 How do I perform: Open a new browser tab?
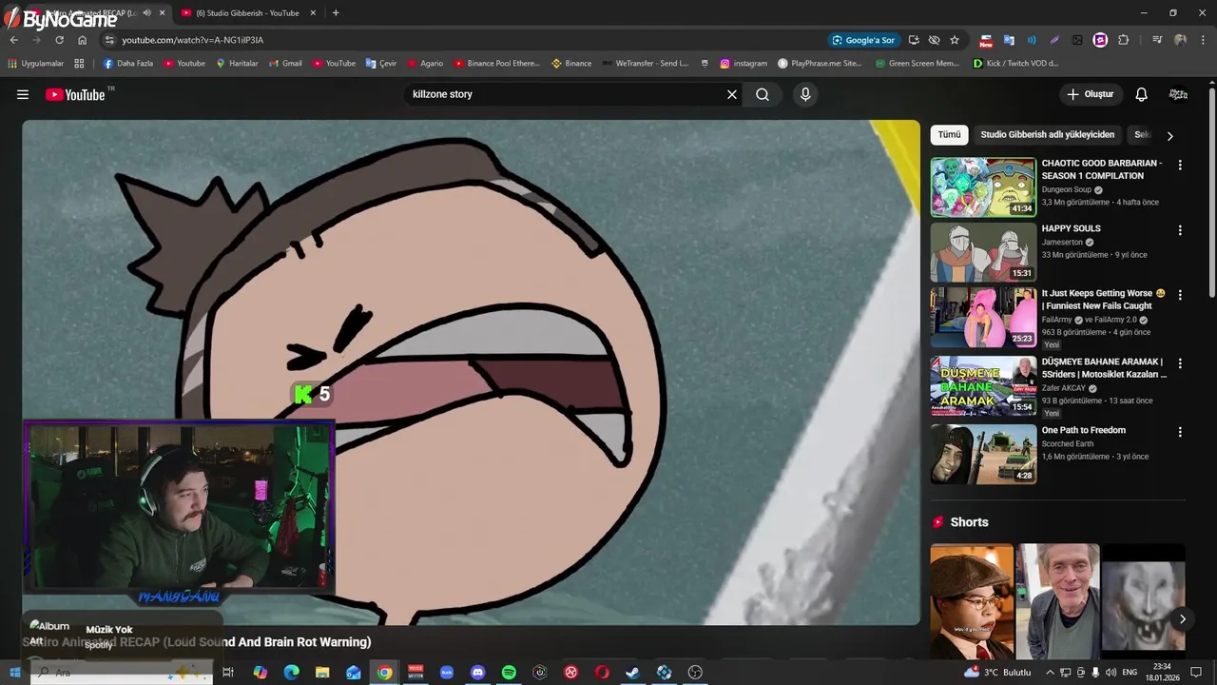pos(336,13)
